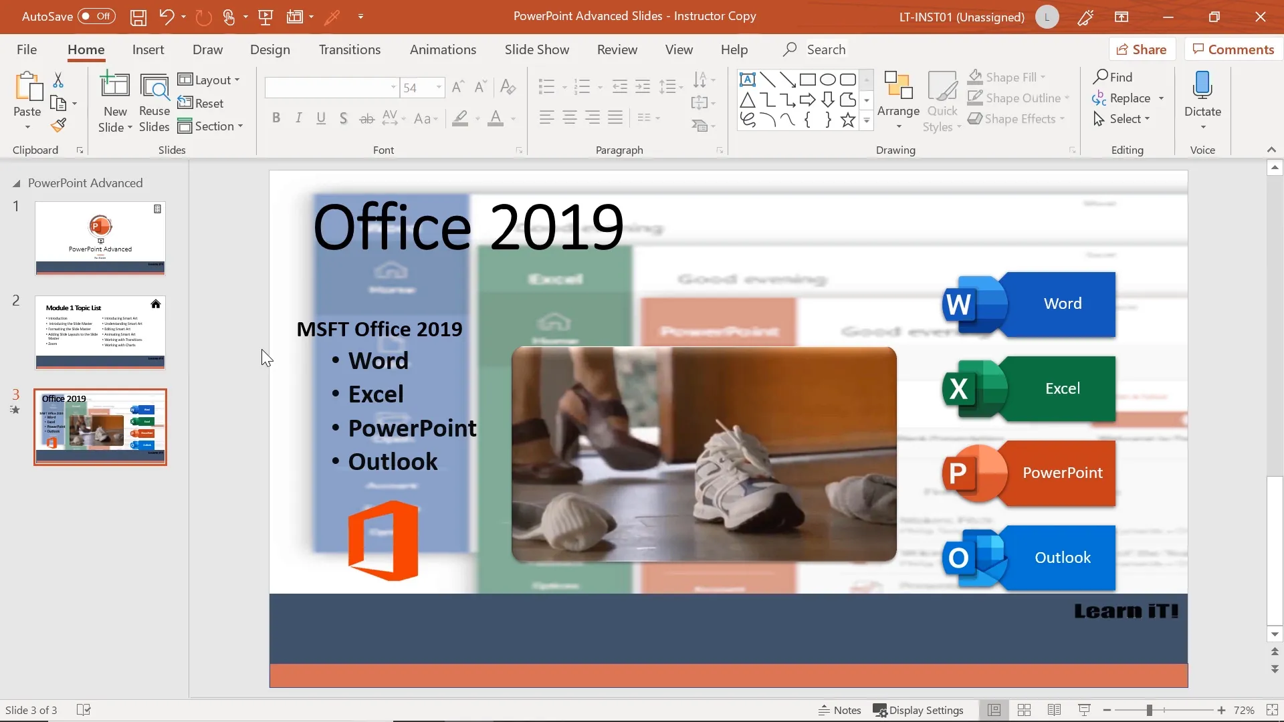Select the Text Box shape tool
This screenshot has width=1284, height=722.
748,80
